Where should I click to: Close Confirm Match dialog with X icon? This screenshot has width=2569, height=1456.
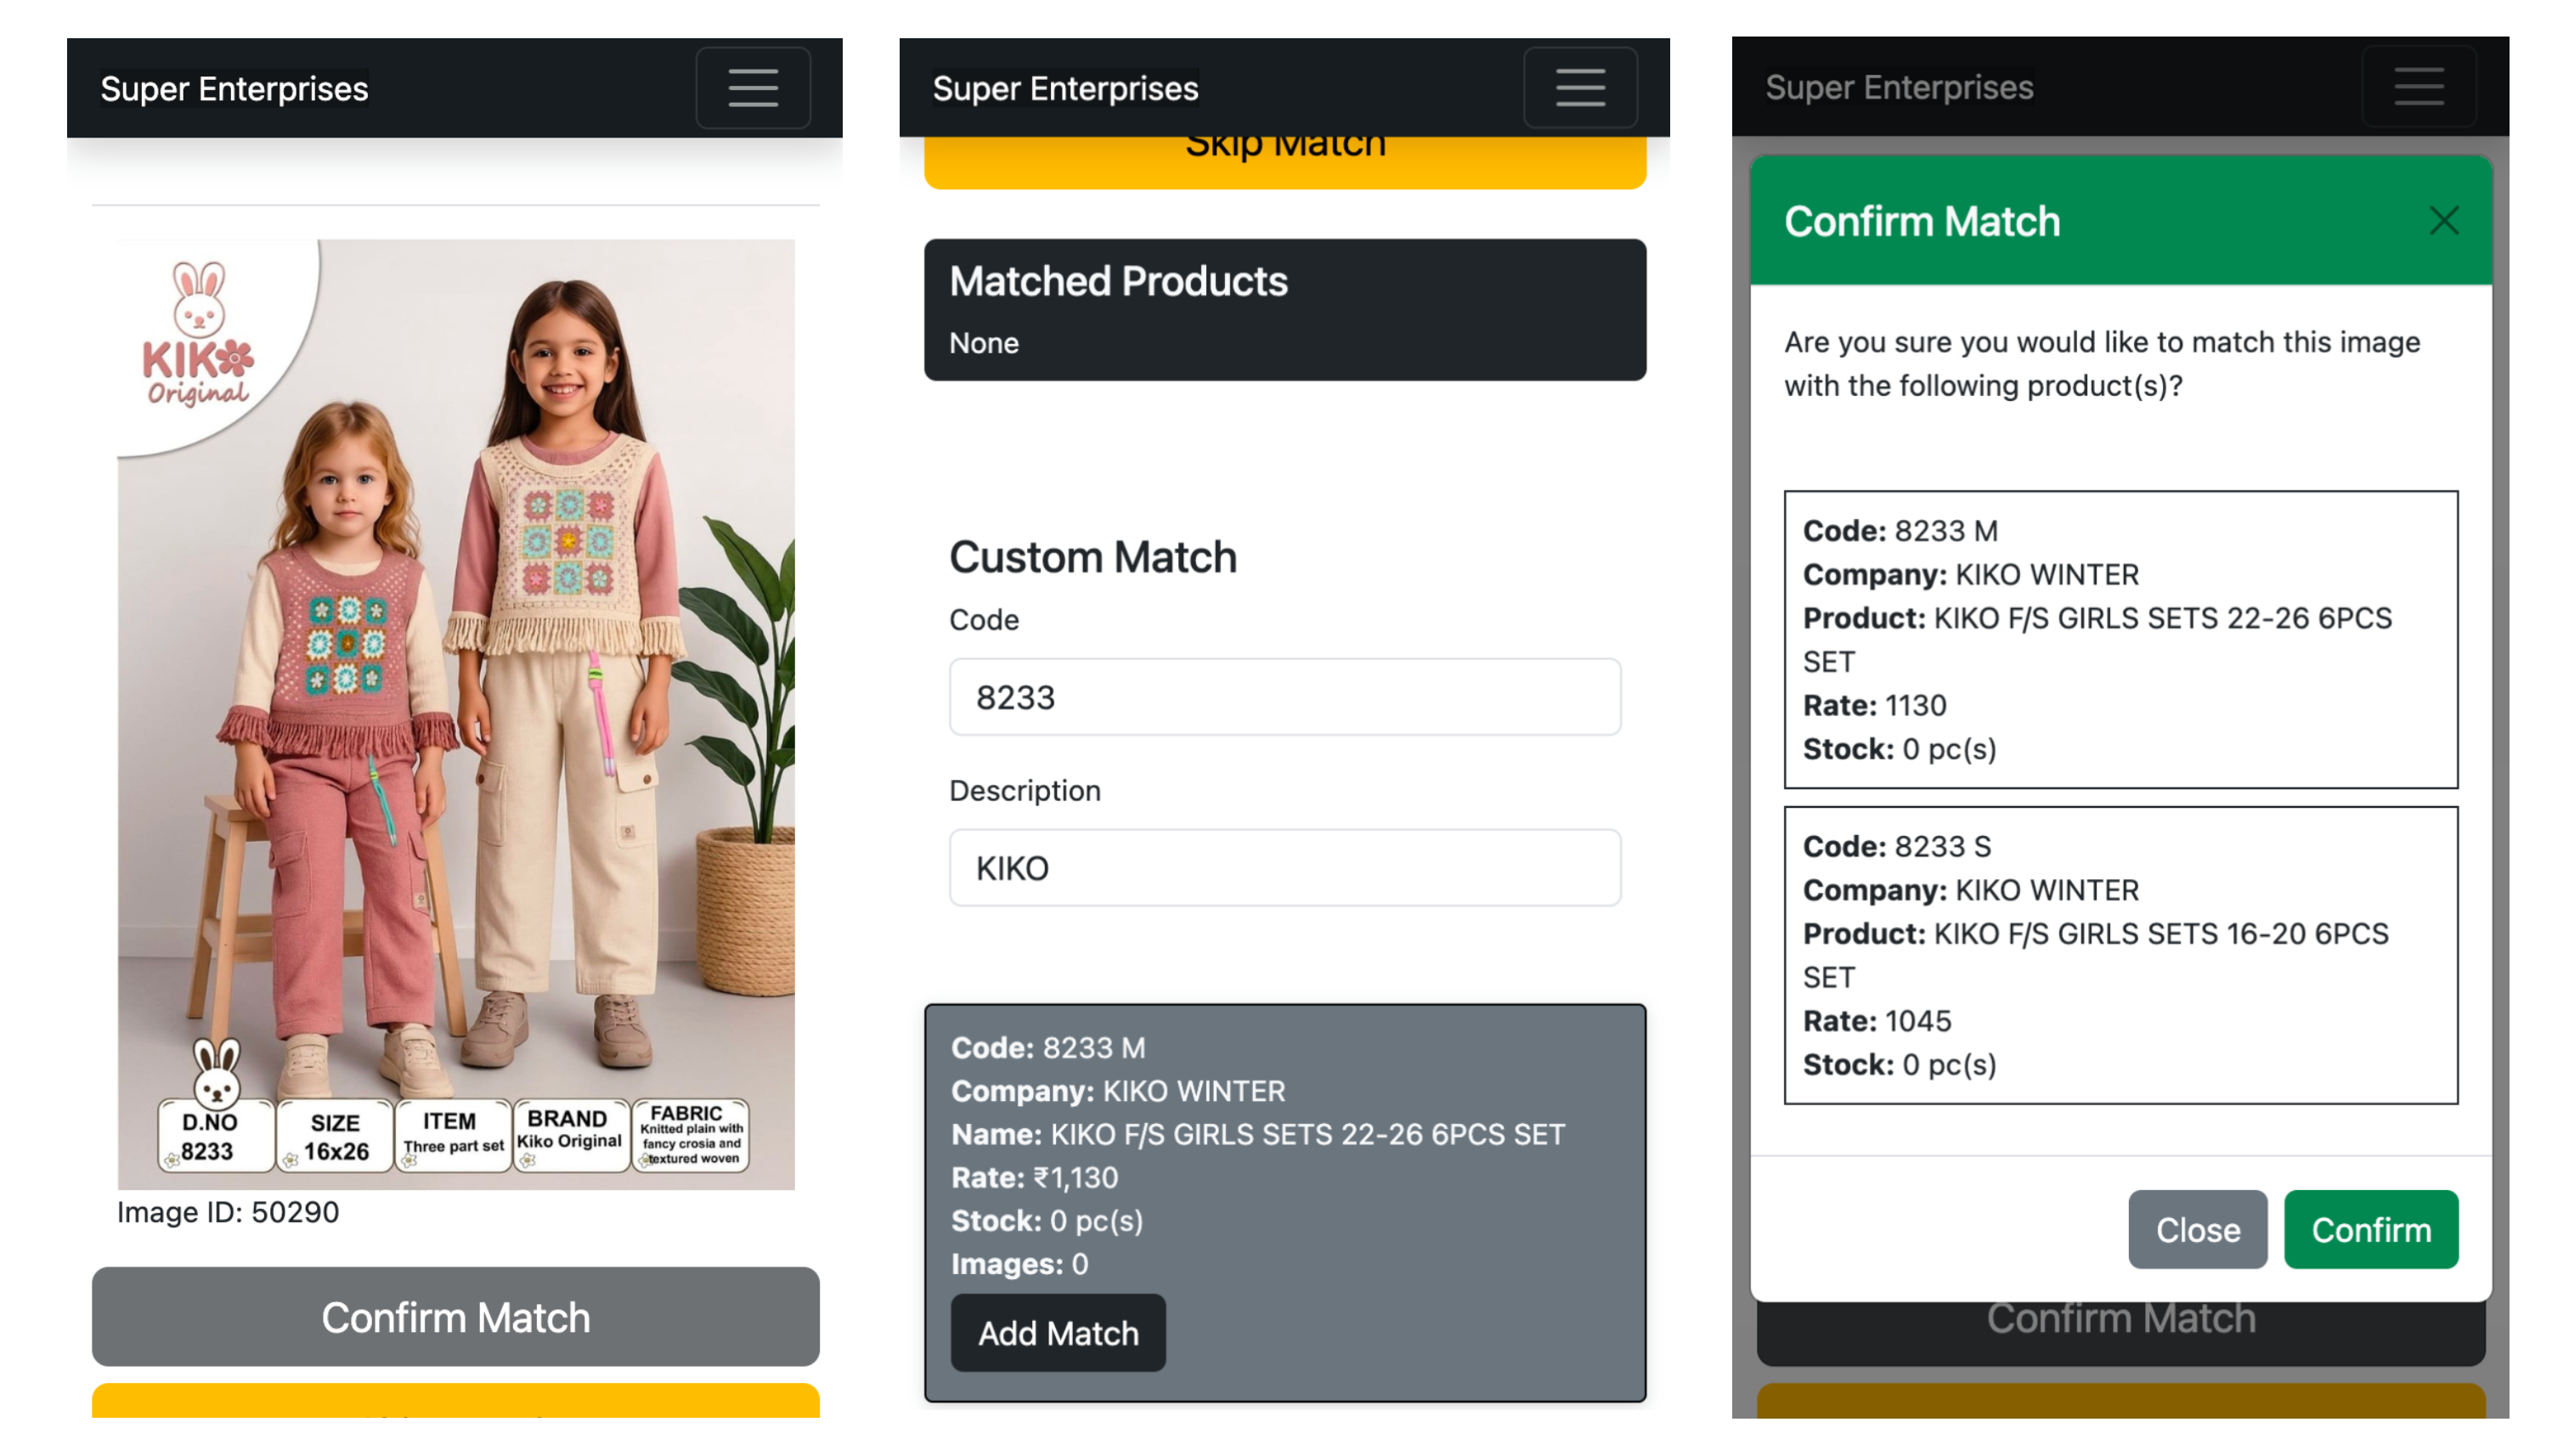(2443, 221)
